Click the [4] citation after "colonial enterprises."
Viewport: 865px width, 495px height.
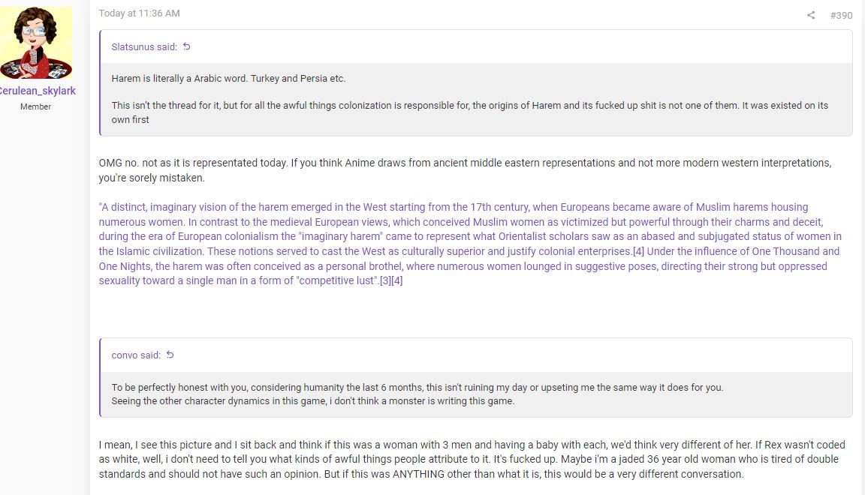tap(638, 251)
